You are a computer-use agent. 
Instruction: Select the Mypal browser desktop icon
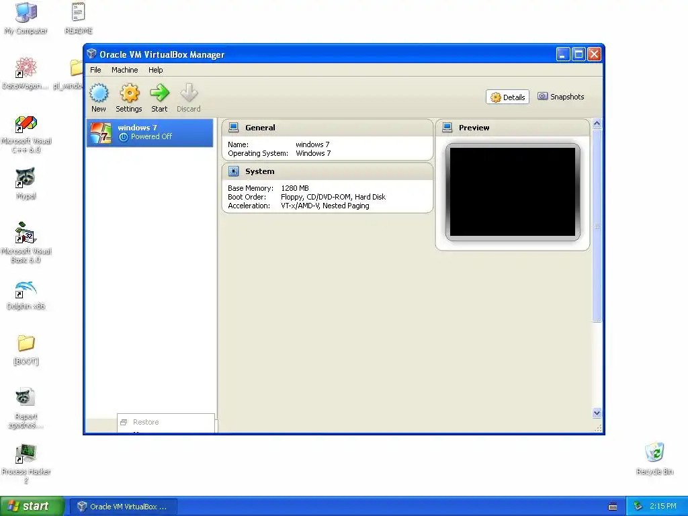point(26,183)
